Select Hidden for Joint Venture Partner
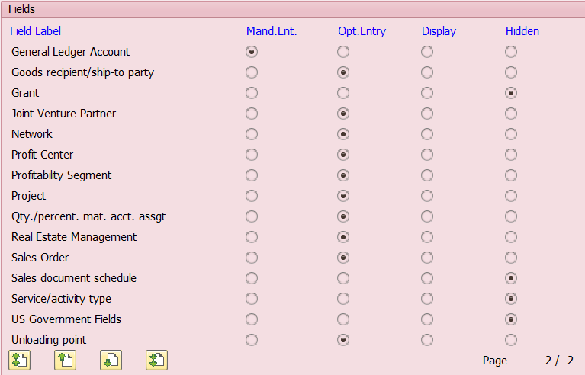The width and height of the screenshot is (585, 375). point(511,114)
